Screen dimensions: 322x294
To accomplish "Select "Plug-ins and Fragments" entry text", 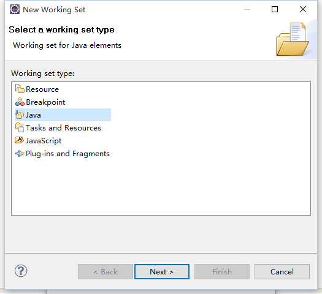I will pos(67,154).
